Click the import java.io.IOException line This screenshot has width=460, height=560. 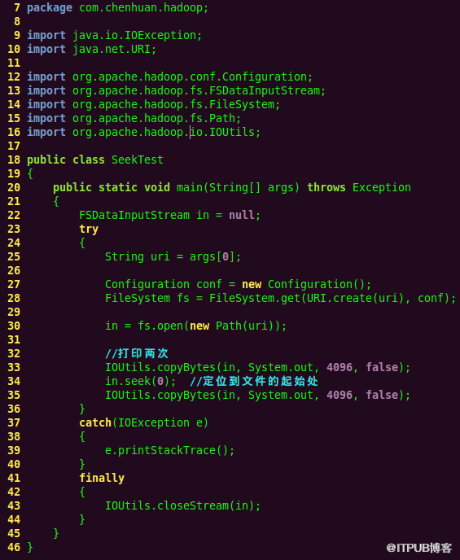click(114, 35)
